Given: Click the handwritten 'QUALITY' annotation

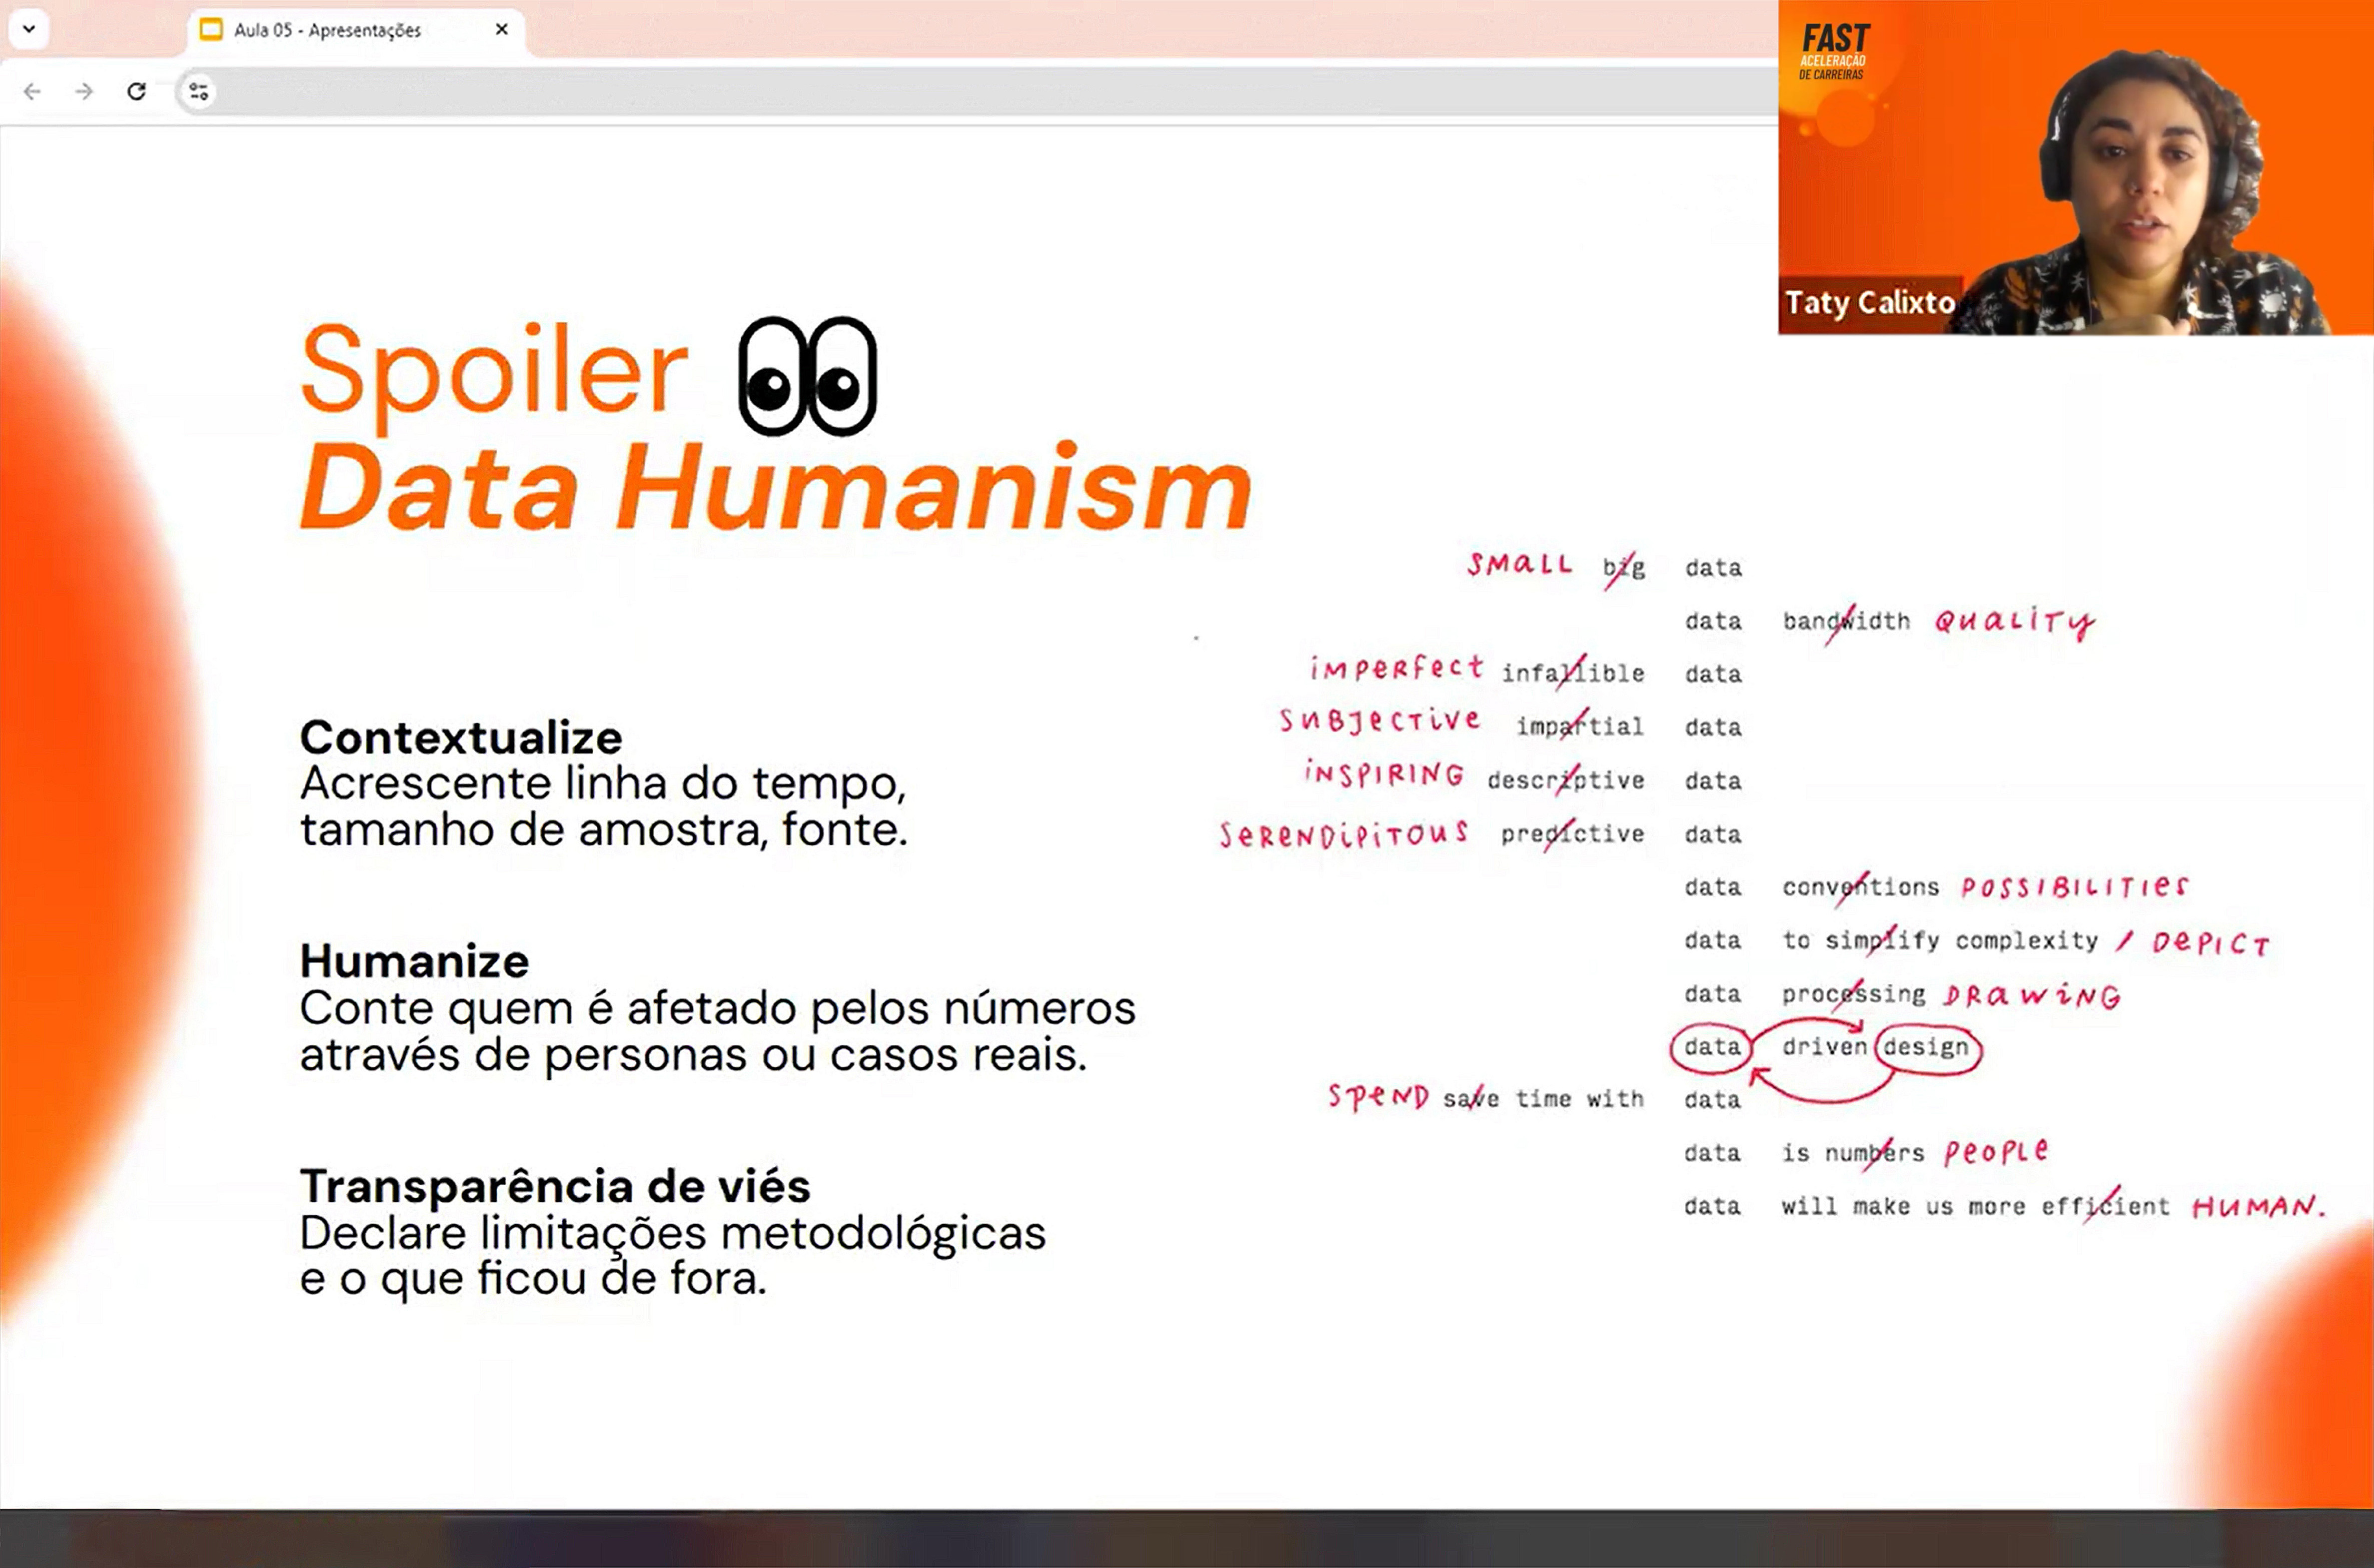Looking at the screenshot, I should (x=2014, y=622).
